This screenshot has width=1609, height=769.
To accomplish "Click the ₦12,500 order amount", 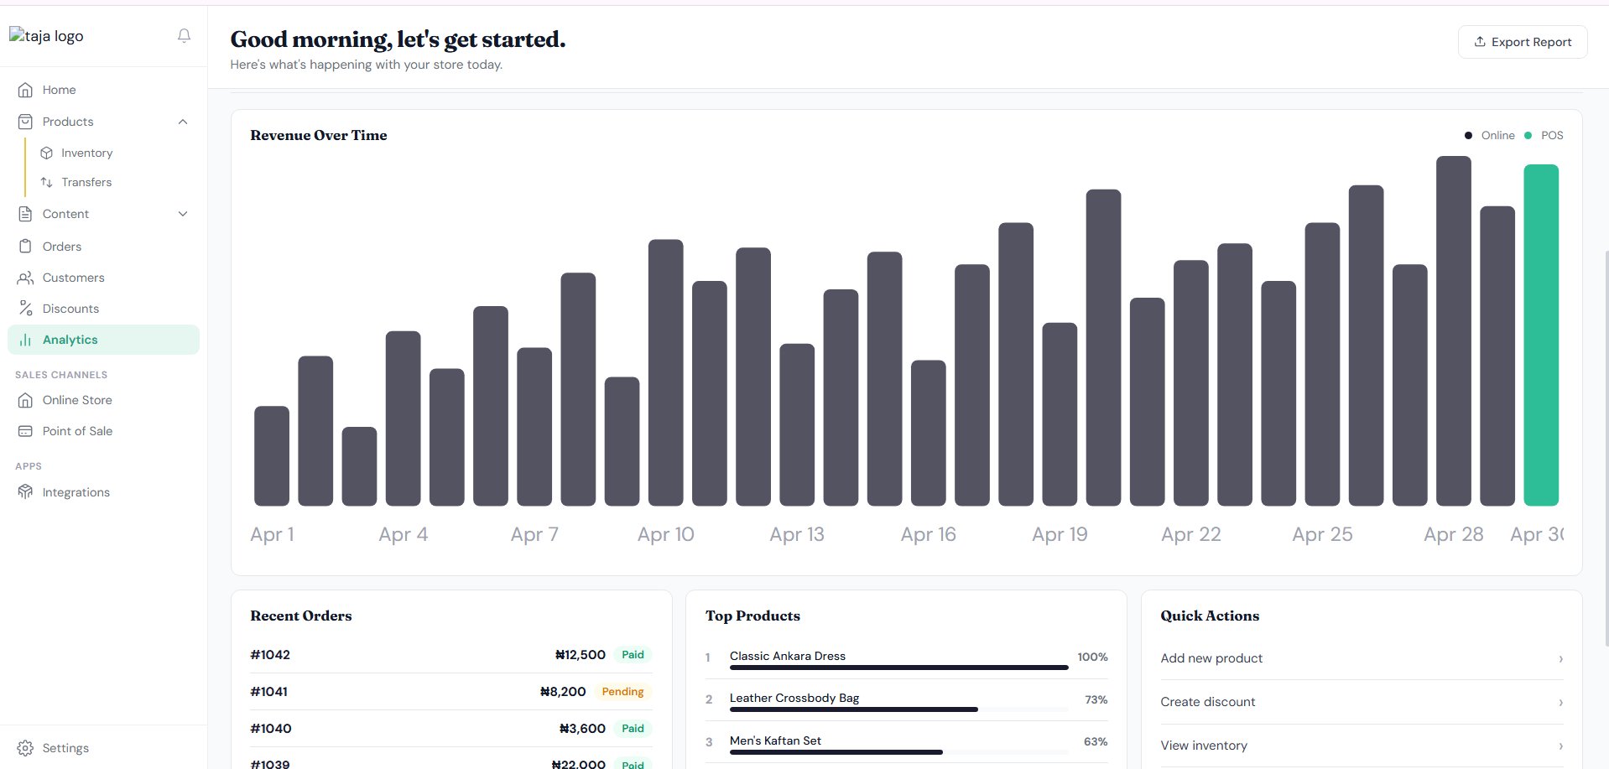I will (581, 655).
